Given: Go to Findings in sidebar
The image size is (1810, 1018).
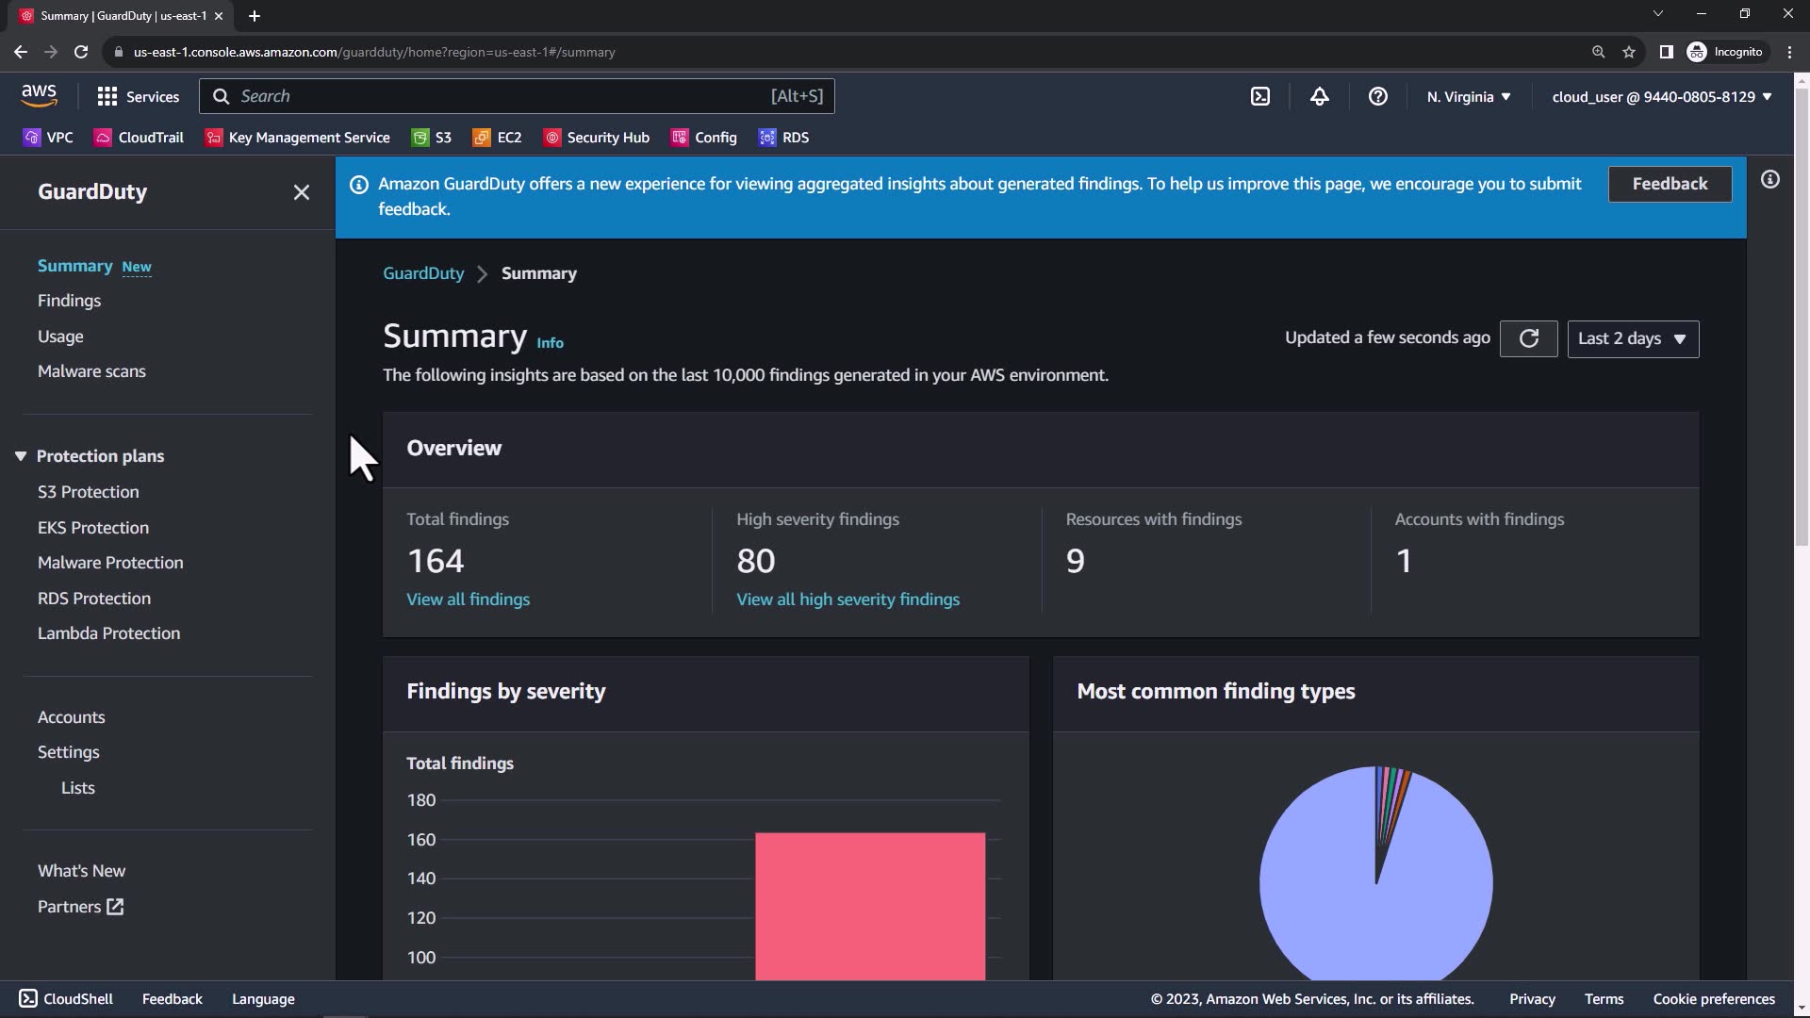Looking at the screenshot, I should [x=69, y=301].
